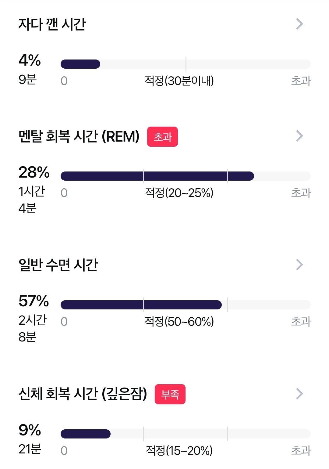The height and width of the screenshot is (469, 329).
Task: Select the 자다 깬 시간 heading
Action: click(x=52, y=24)
